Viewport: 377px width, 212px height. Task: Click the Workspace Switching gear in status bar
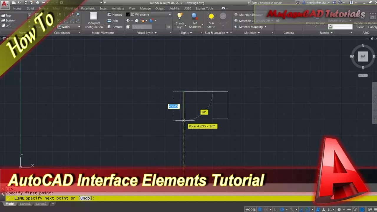[x=339, y=210]
